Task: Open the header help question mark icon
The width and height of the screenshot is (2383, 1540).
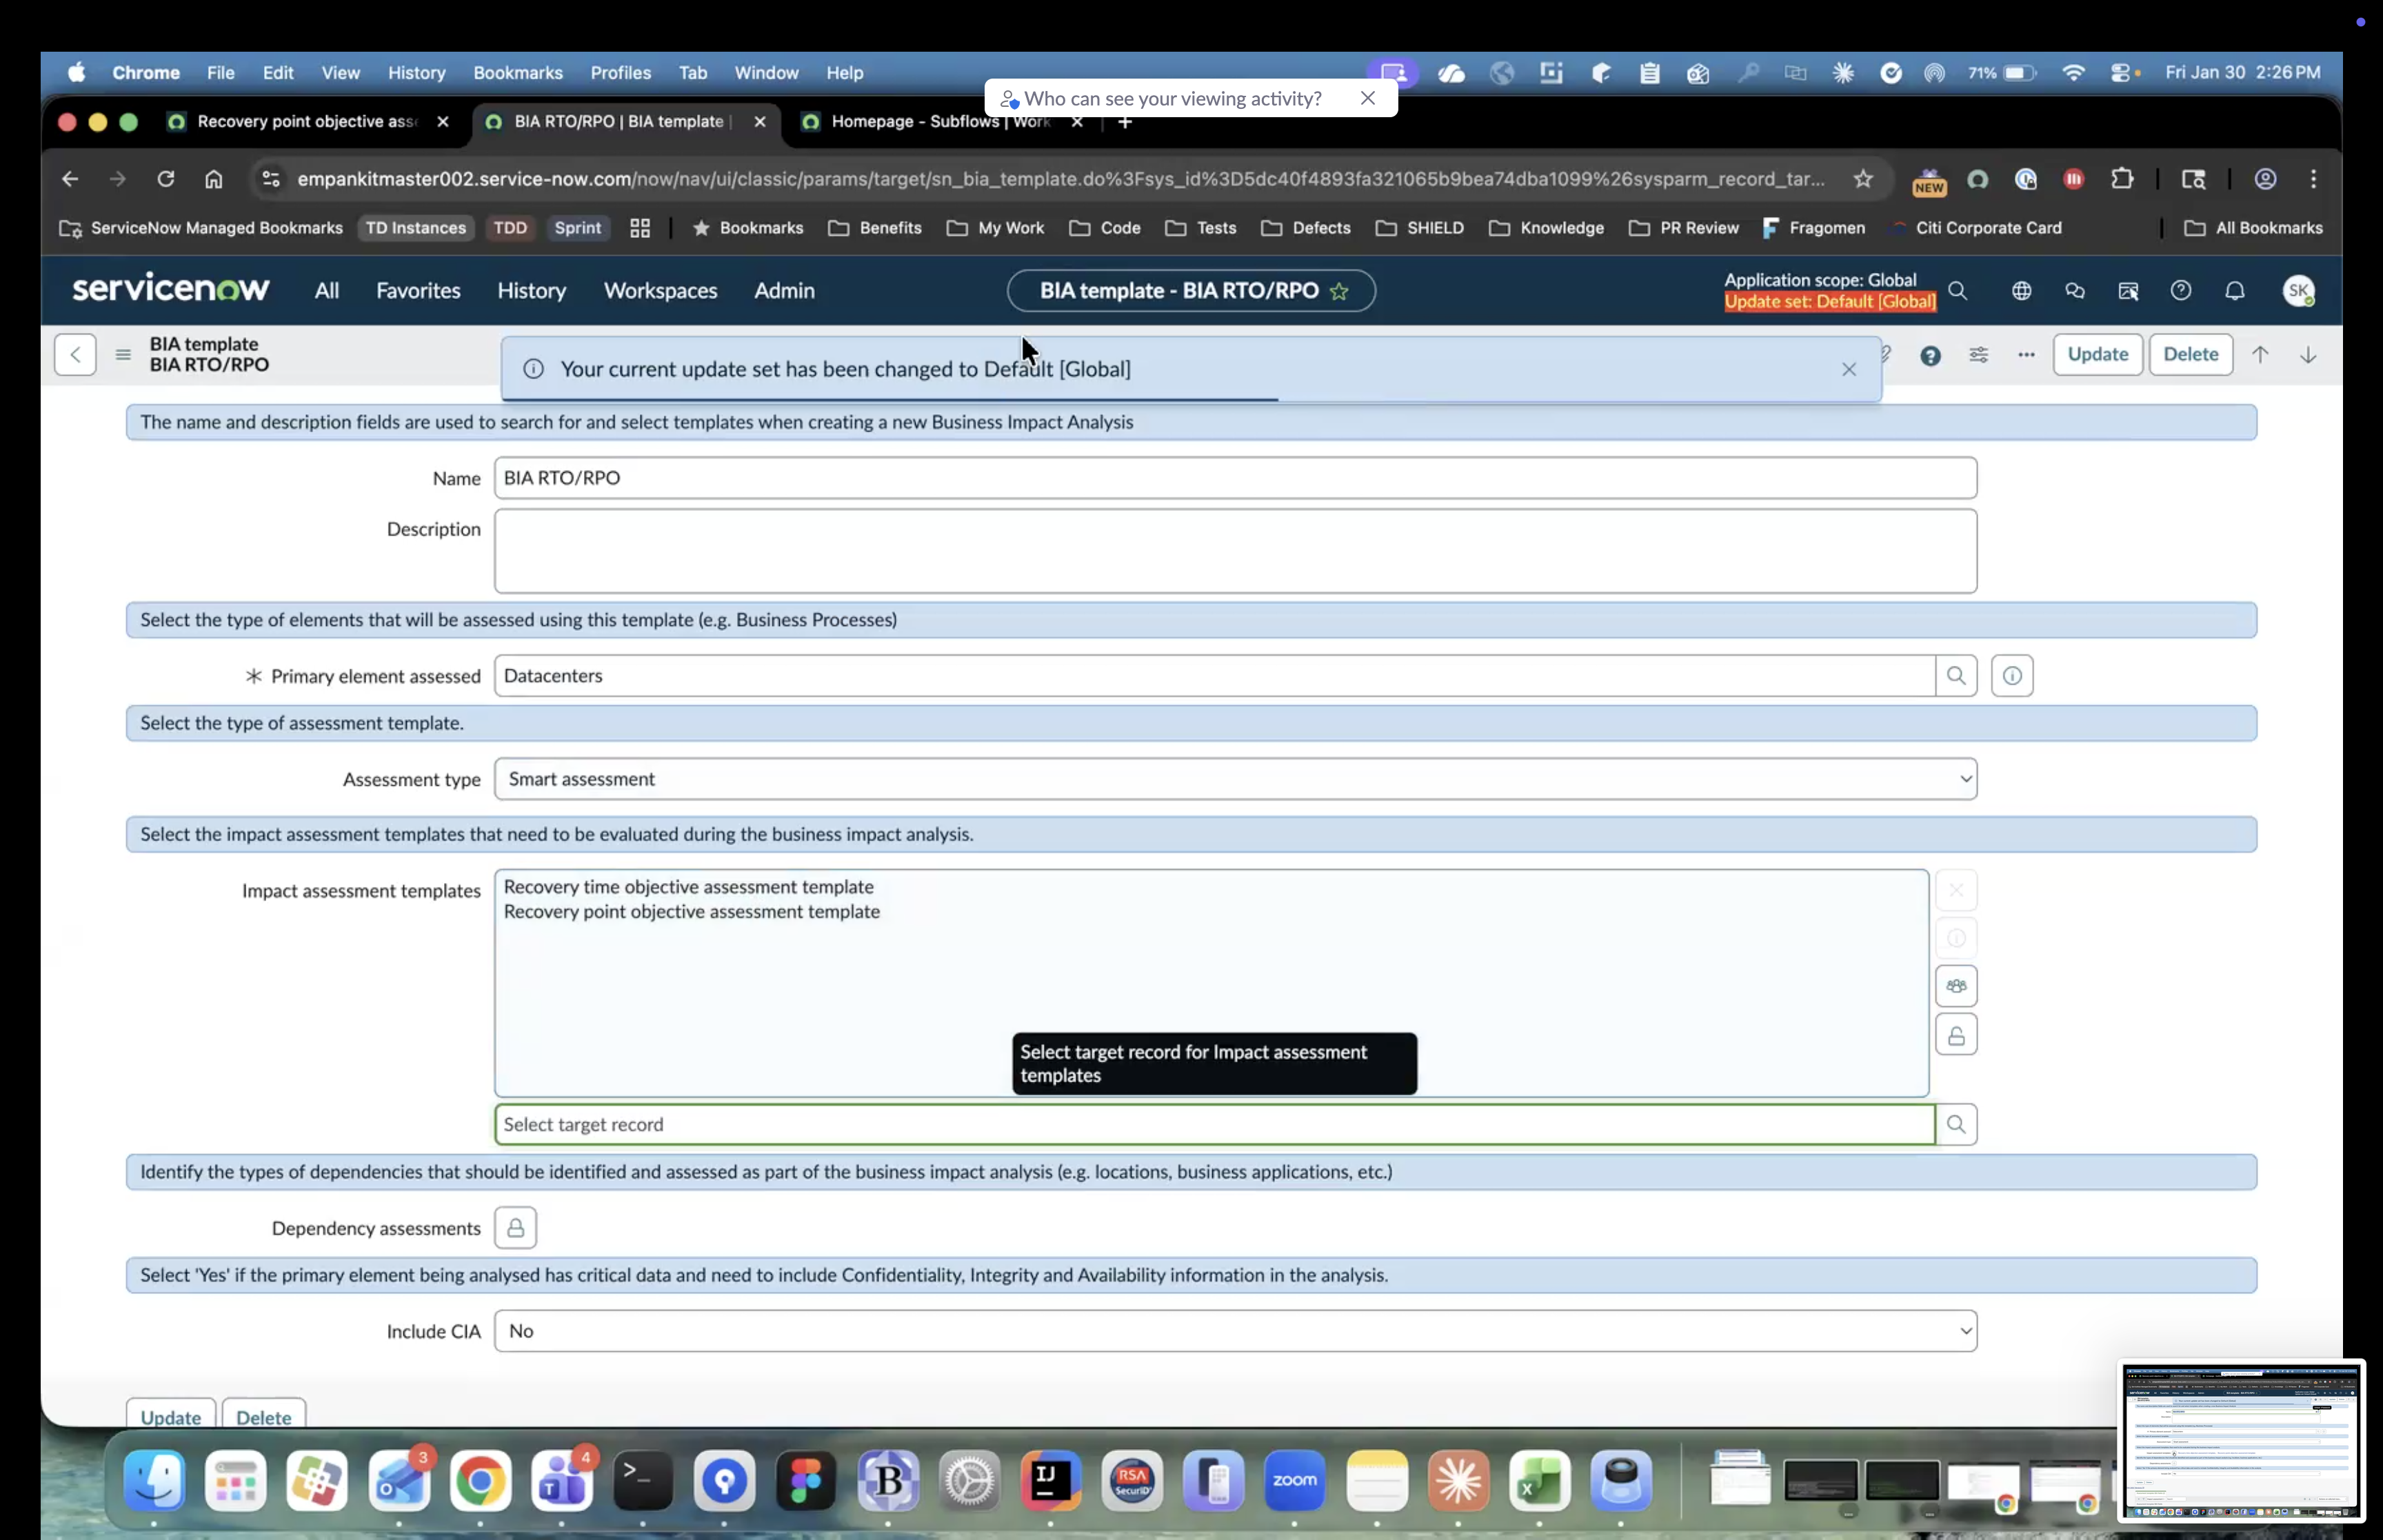Action: 2181,290
